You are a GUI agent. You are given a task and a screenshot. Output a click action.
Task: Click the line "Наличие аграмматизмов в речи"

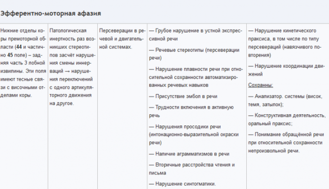[189, 154]
